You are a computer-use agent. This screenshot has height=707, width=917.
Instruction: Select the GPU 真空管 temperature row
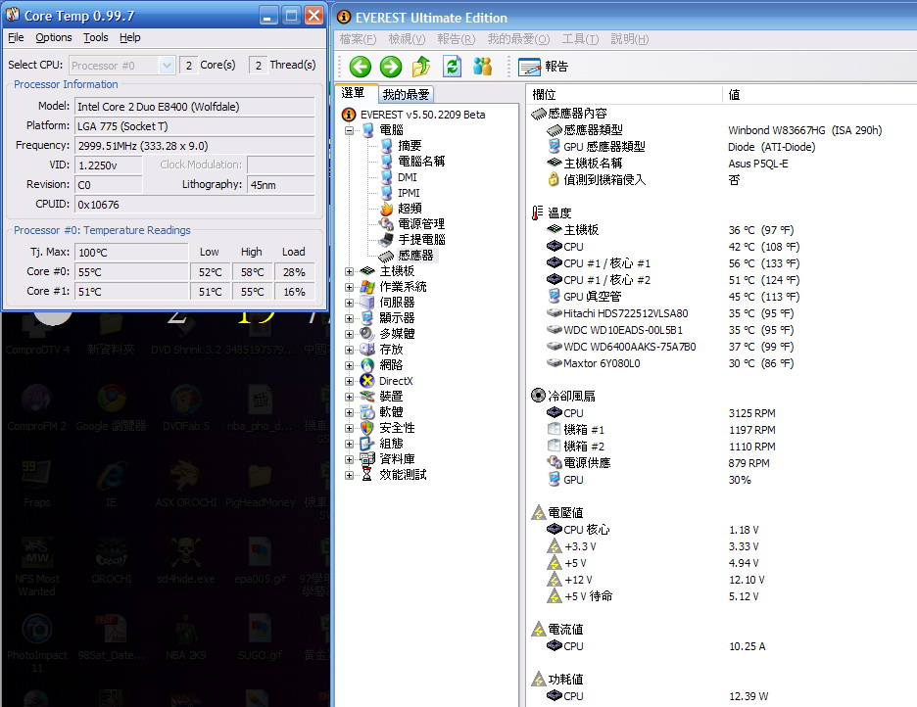(x=592, y=297)
